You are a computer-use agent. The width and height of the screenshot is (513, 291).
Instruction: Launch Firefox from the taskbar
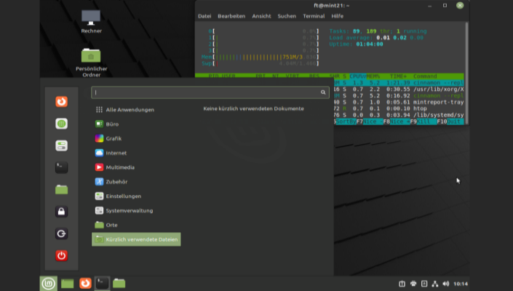(x=85, y=283)
